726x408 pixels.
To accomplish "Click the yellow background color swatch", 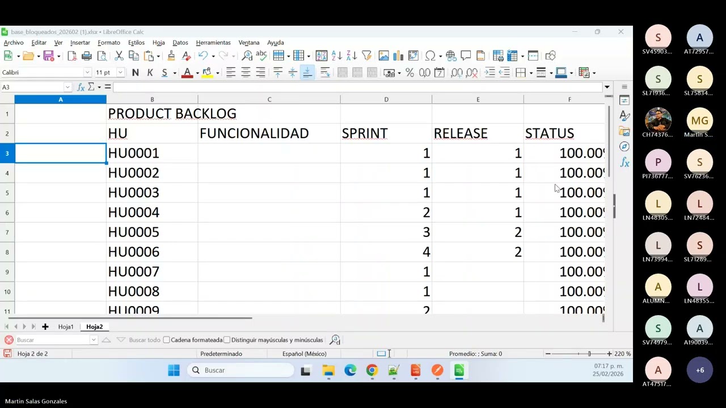I will point(207,73).
